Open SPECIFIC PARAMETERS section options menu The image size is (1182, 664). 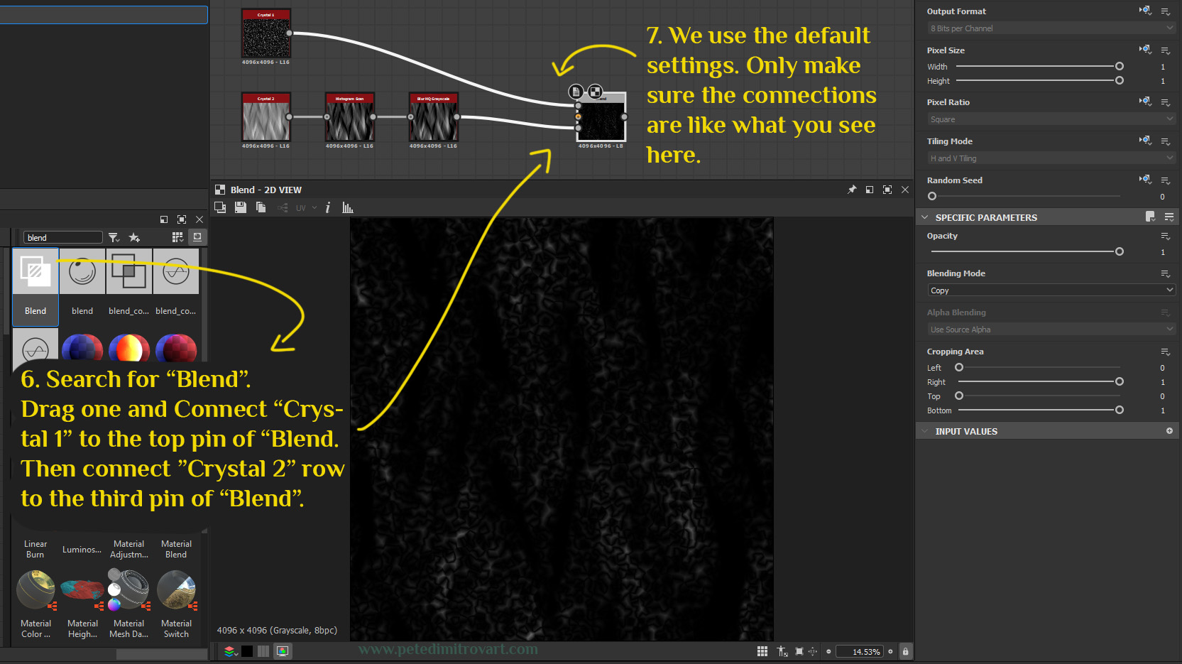pos(1169,217)
